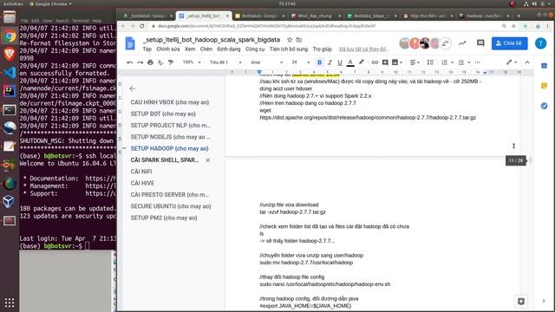555x312 pixels.
Task: Go to CÀI HIVE outline heading
Action: point(142,183)
